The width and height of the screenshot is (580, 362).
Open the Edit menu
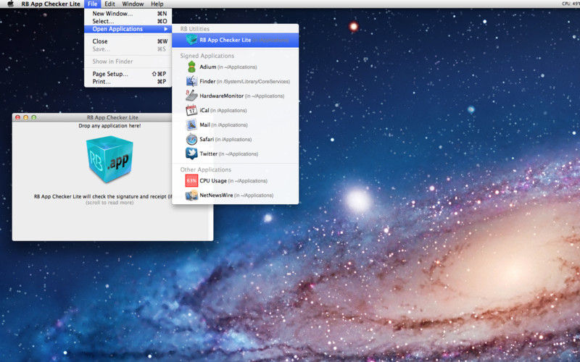coord(109,4)
